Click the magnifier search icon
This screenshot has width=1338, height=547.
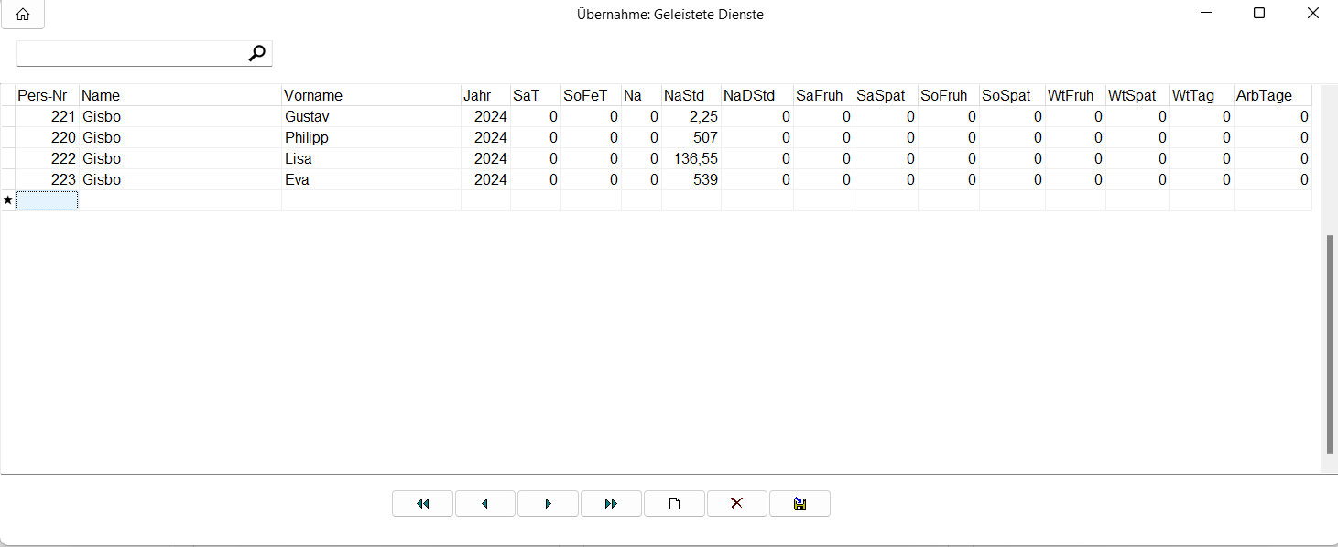click(257, 54)
